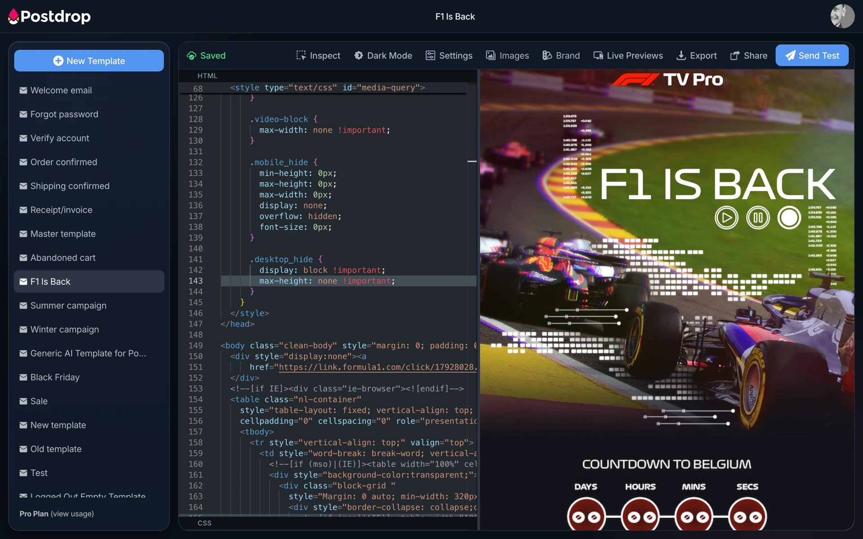Open the Images panel
The image size is (863, 539).
point(507,56)
